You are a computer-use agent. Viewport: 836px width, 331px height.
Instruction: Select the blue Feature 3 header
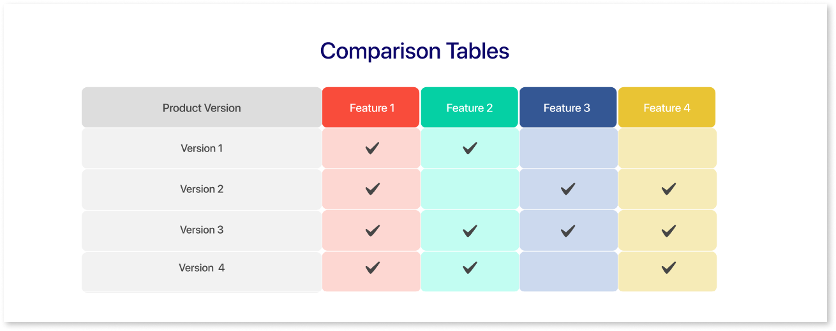pos(568,108)
